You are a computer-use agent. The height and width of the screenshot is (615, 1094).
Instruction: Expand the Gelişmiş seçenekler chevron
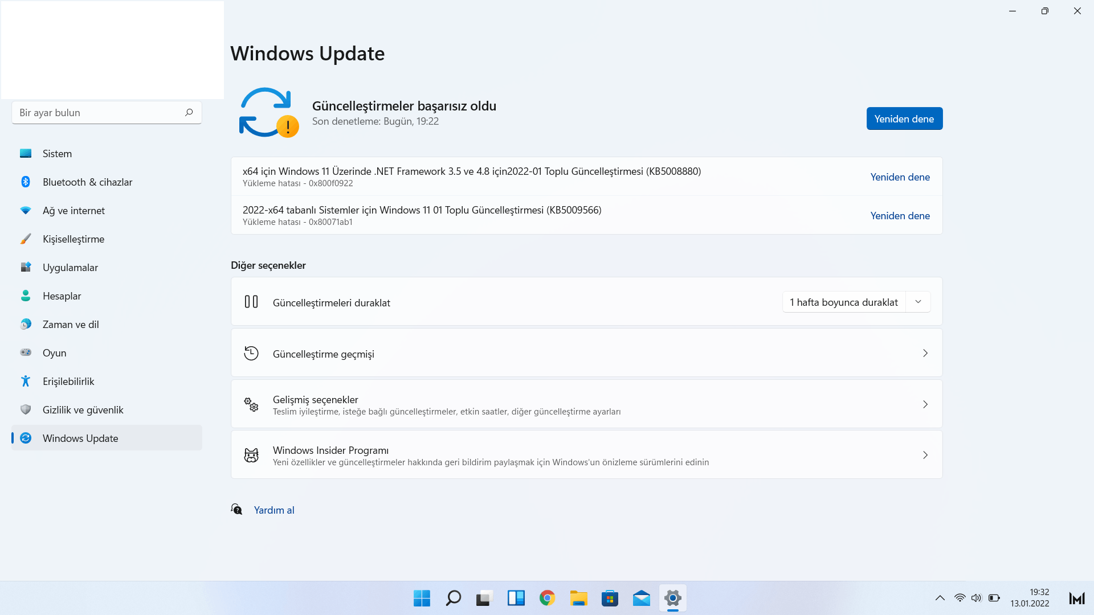(925, 404)
